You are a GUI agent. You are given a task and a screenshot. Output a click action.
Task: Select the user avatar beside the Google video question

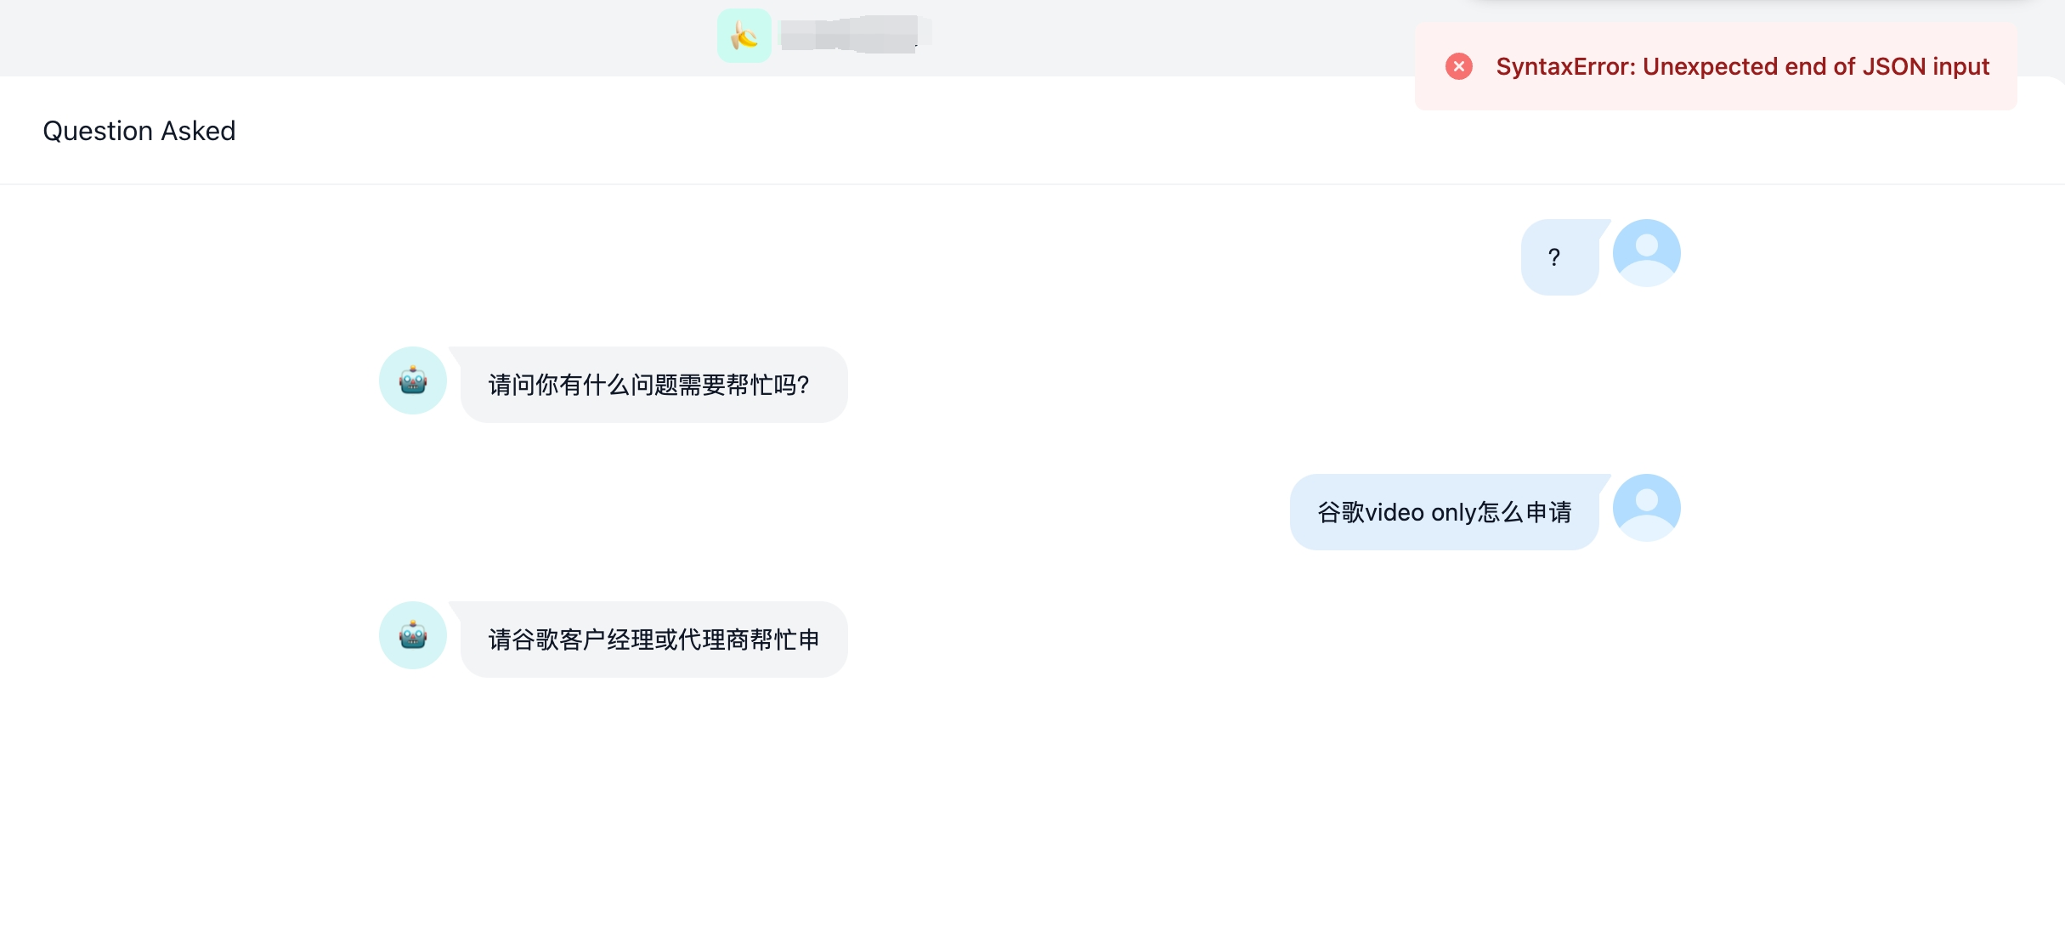point(1647,506)
